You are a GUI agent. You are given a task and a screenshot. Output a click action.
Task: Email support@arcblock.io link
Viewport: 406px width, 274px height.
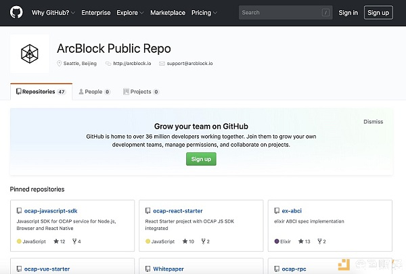pos(189,64)
